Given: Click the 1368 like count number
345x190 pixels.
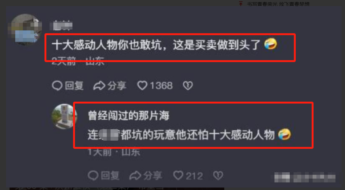Looking at the screenshot, I should pos(161,85).
